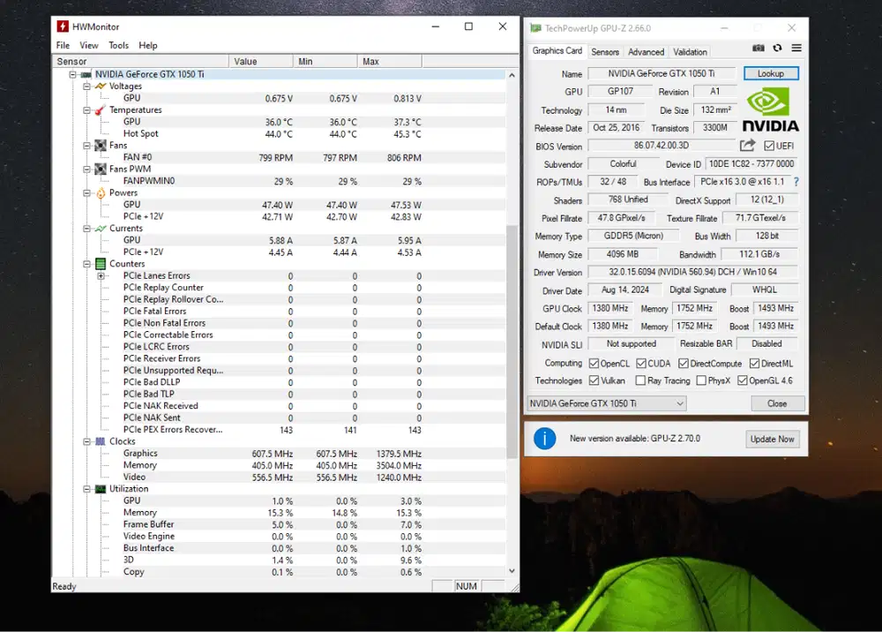Click the Sensor column header
Image resolution: width=882 pixels, height=632 pixels.
coord(140,61)
